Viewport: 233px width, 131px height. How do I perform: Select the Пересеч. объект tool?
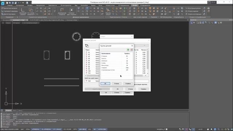108,12
